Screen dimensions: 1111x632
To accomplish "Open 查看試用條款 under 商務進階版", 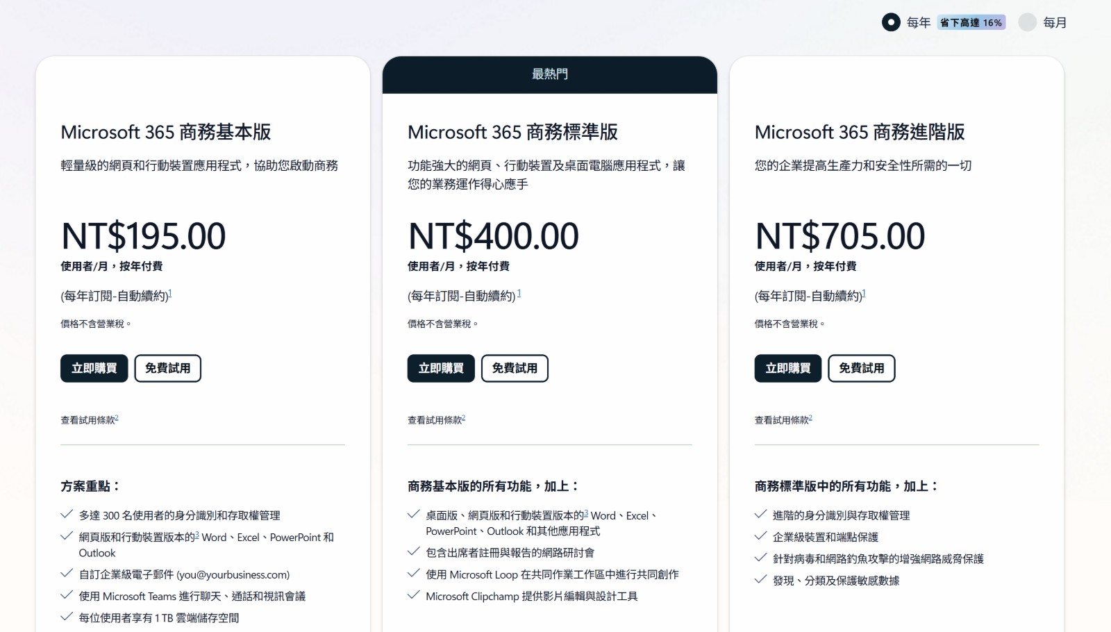I will 780,419.
